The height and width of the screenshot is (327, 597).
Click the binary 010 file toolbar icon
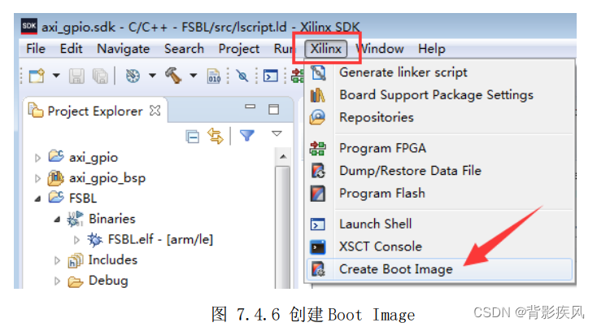click(x=214, y=76)
